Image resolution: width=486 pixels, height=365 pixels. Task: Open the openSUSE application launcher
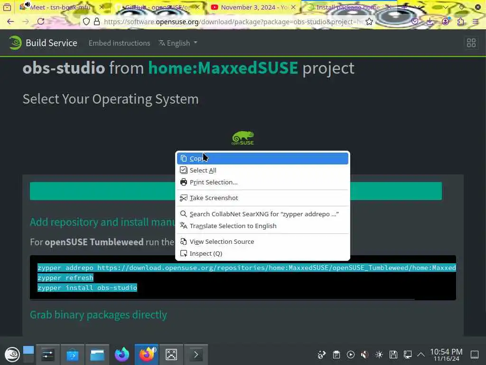(12, 355)
